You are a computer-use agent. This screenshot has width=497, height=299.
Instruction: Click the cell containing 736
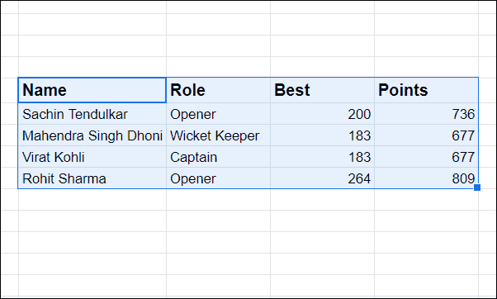tap(426, 114)
